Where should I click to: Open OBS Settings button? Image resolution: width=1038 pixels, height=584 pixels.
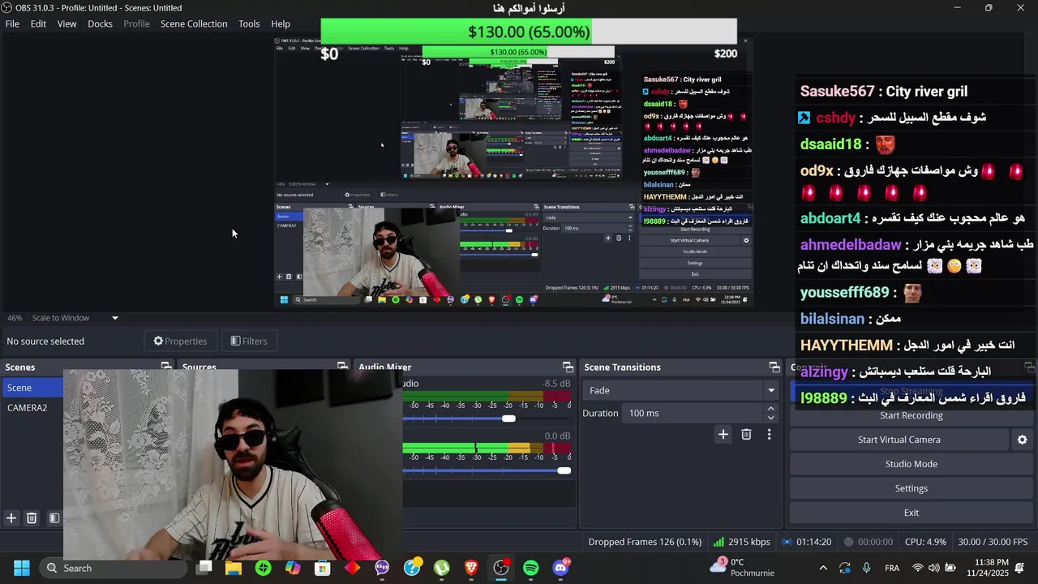pos(911,488)
